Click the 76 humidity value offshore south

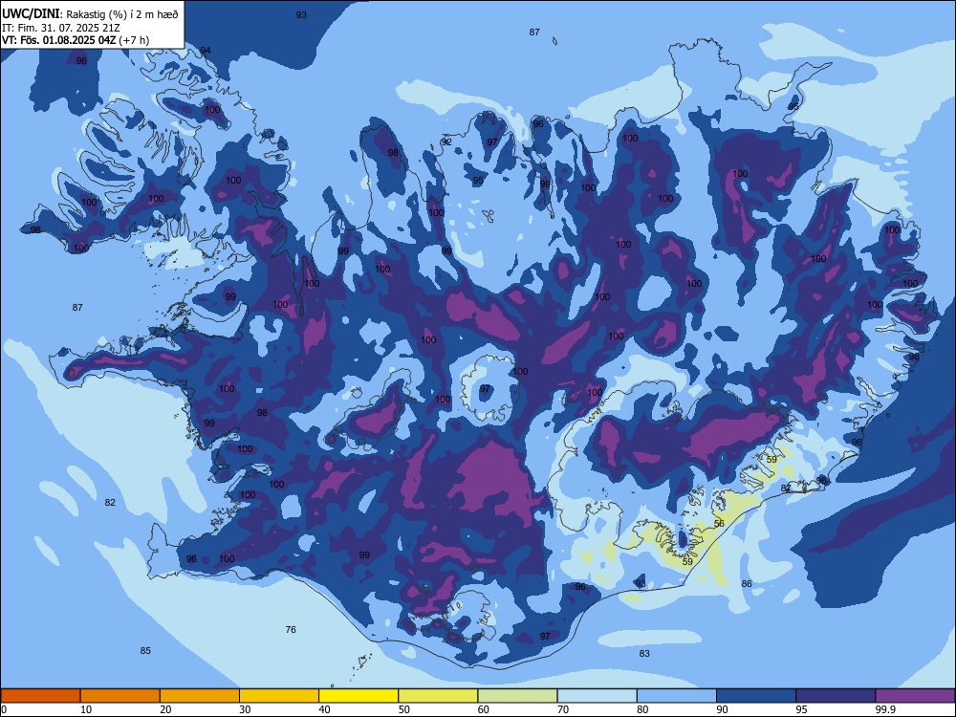pyautogui.click(x=291, y=629)
